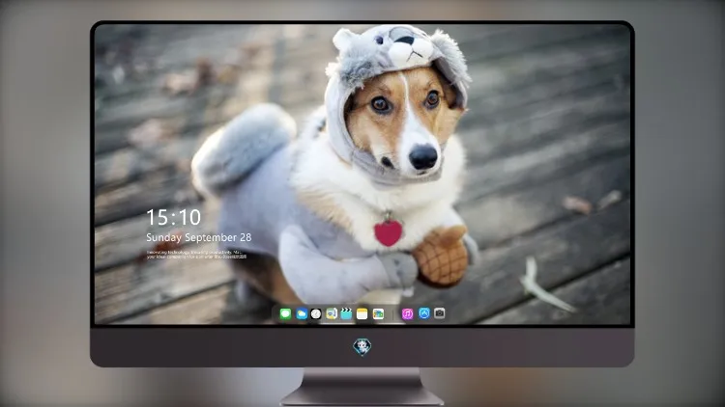Open the Camera app in dock
This screenshot has width=725, height=407.
tap(440, 313)
